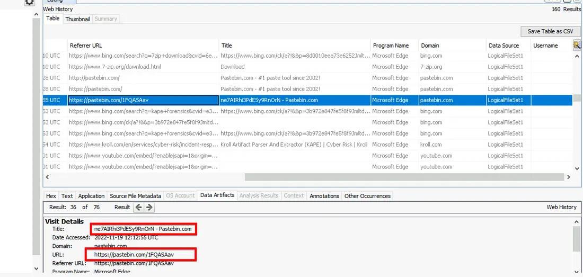Select the Table view tab
The height and width of the screenshot is (277, 583).
(x=53, y=19)
